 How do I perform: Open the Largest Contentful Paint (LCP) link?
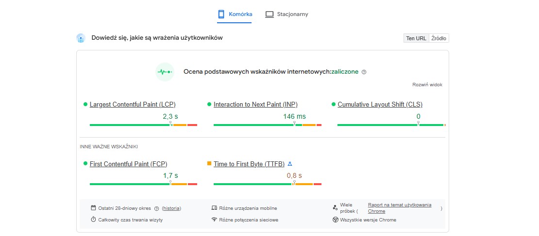pos(133,104)
